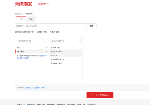Expand the 游戏服务 category chevron

click(x=46, y=51)
